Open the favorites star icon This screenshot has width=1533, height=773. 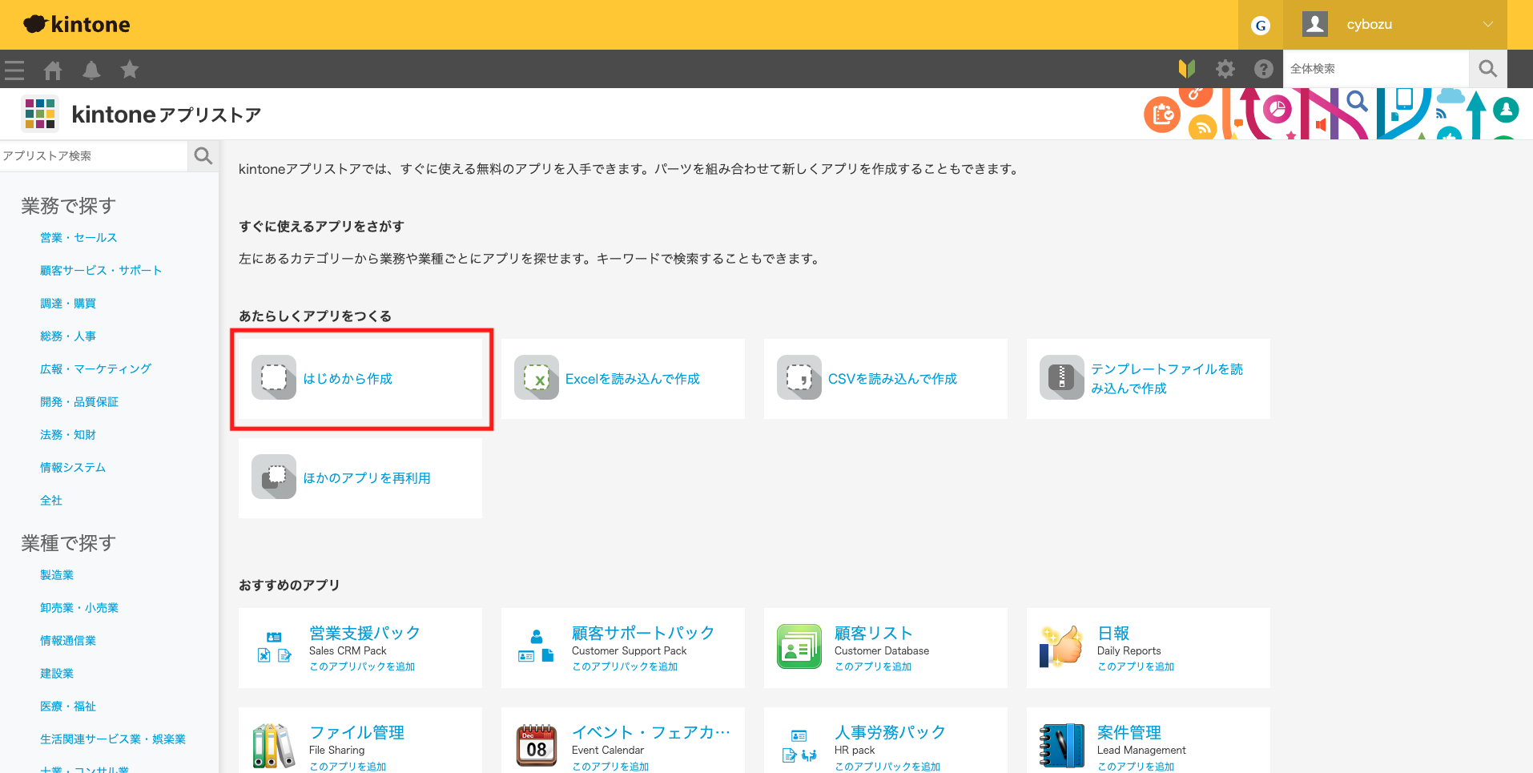pyautogui.click(x=130, y=70)
